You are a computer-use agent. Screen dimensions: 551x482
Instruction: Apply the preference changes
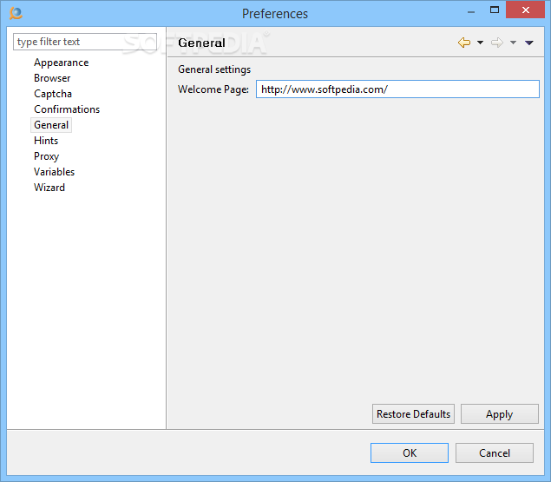click(x=499, y=414)
